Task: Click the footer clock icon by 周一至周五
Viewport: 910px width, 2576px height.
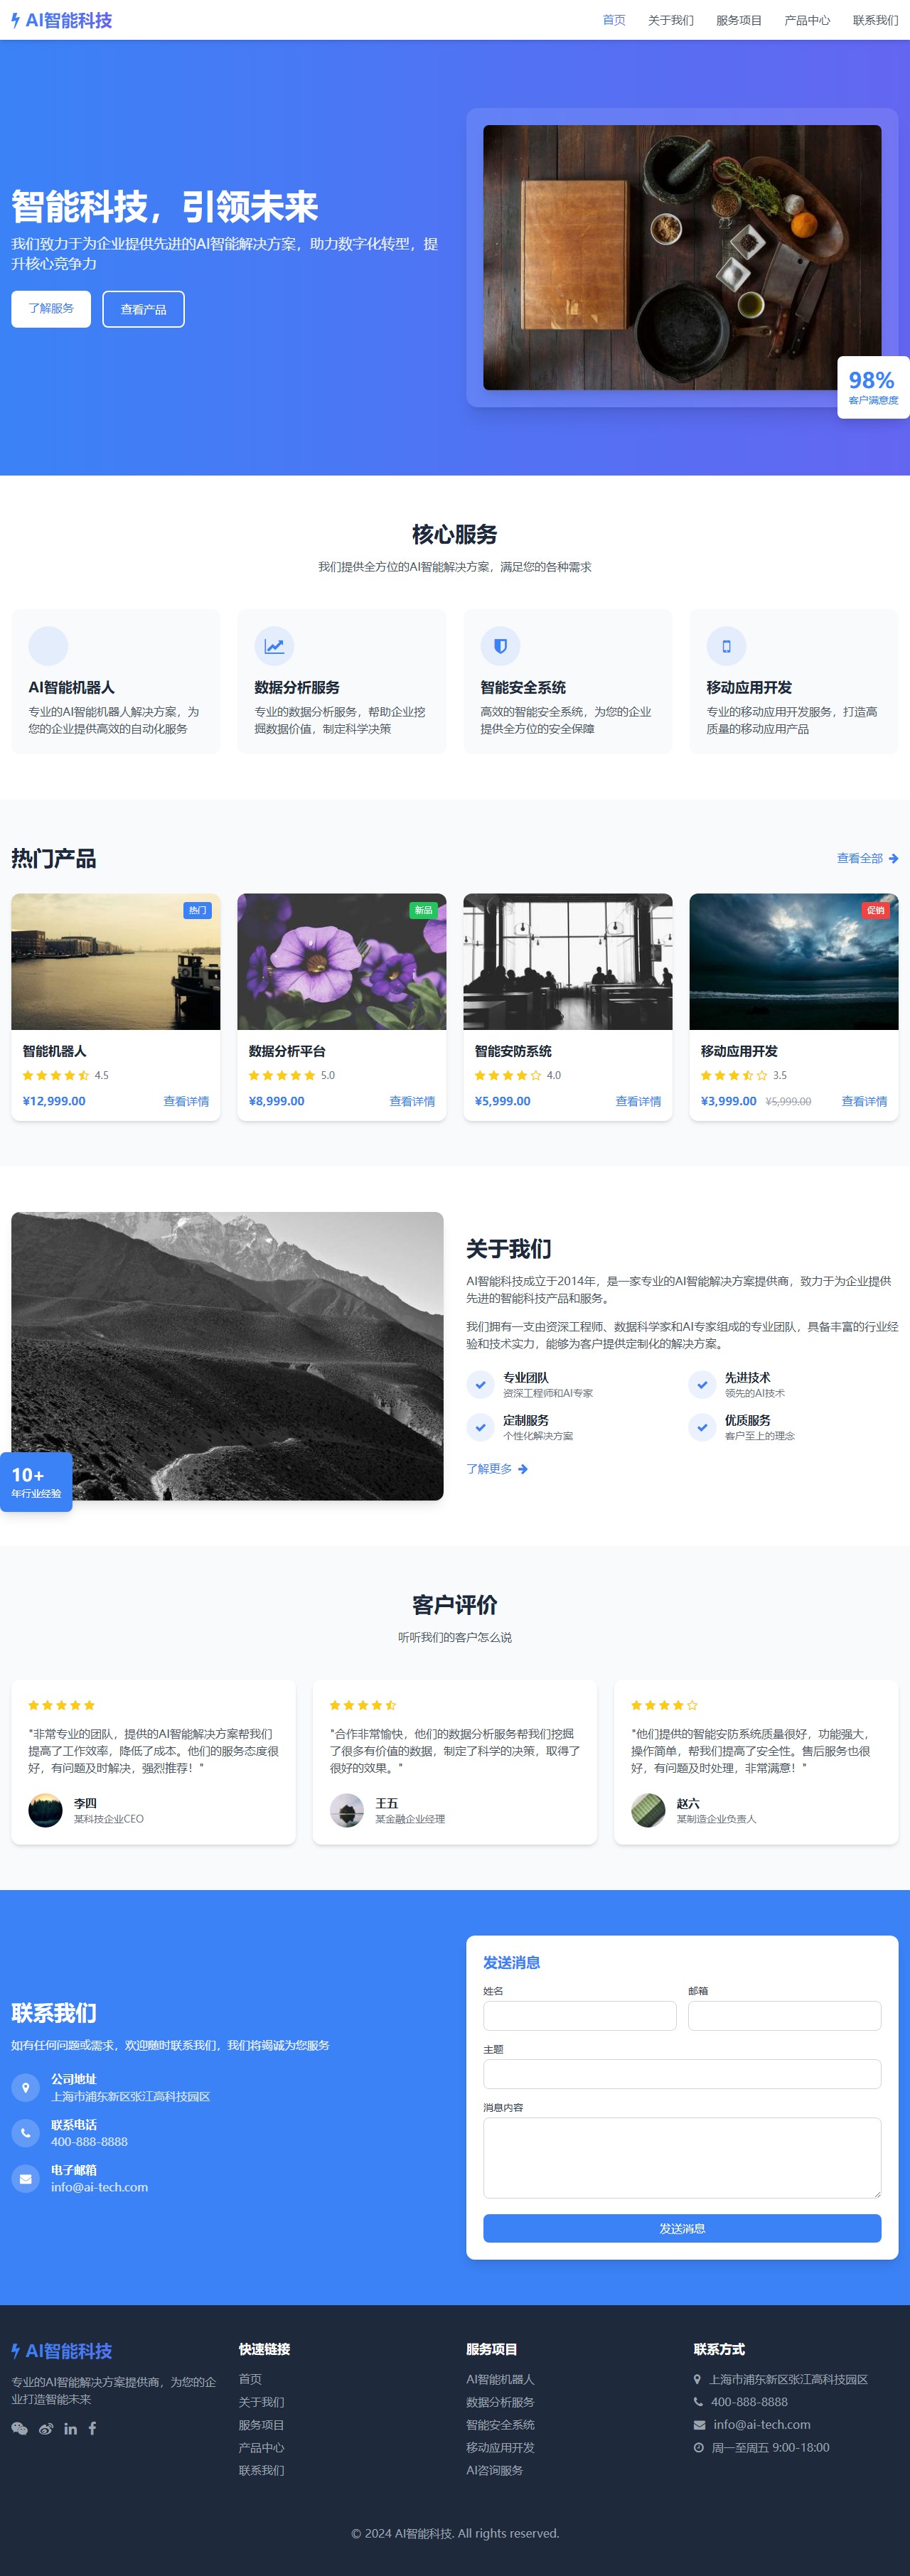Action: 698,2448
